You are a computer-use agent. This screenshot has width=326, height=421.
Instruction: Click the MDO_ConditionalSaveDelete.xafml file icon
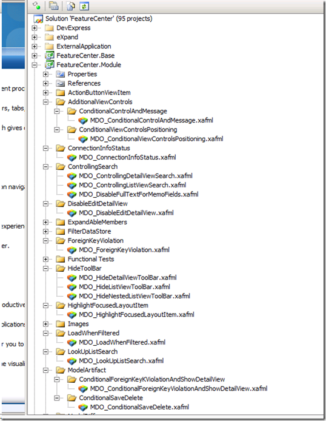point(83,407)
